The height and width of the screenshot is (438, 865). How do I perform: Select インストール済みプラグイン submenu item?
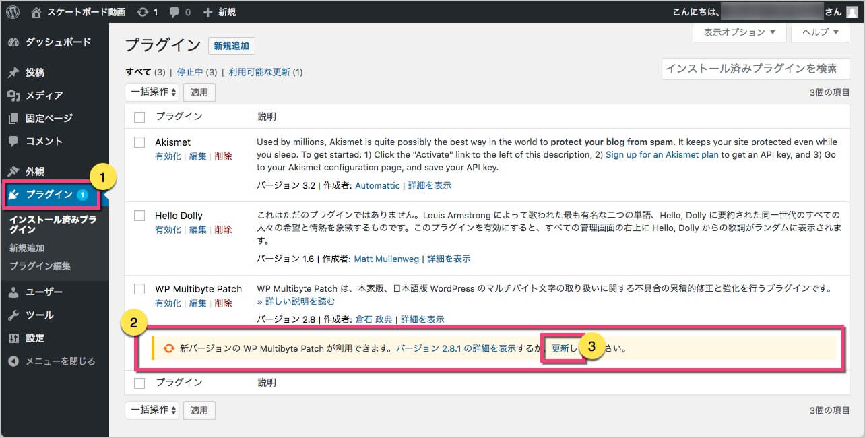[53, 224]
